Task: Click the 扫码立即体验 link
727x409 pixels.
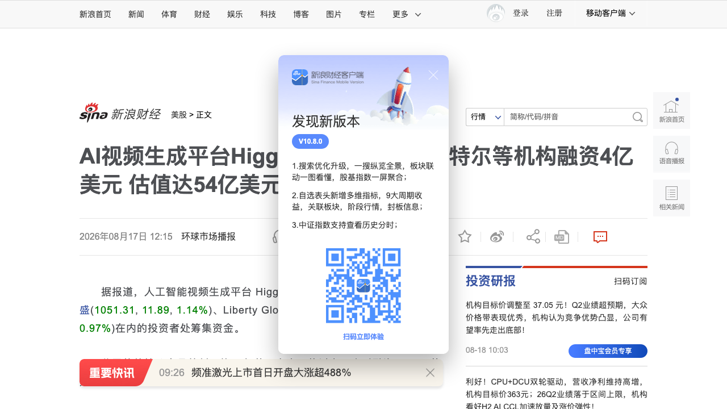Action: (363, 337)
